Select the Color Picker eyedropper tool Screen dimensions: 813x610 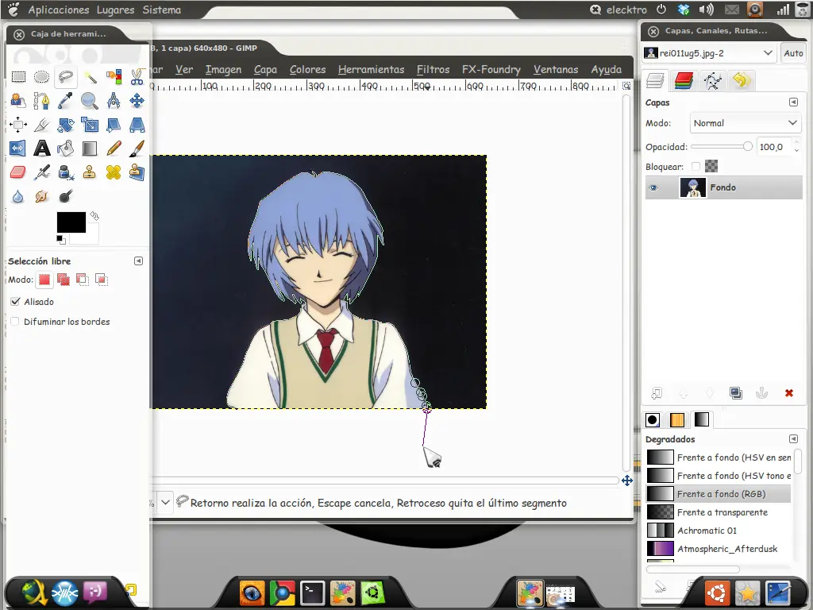point(65,101)
